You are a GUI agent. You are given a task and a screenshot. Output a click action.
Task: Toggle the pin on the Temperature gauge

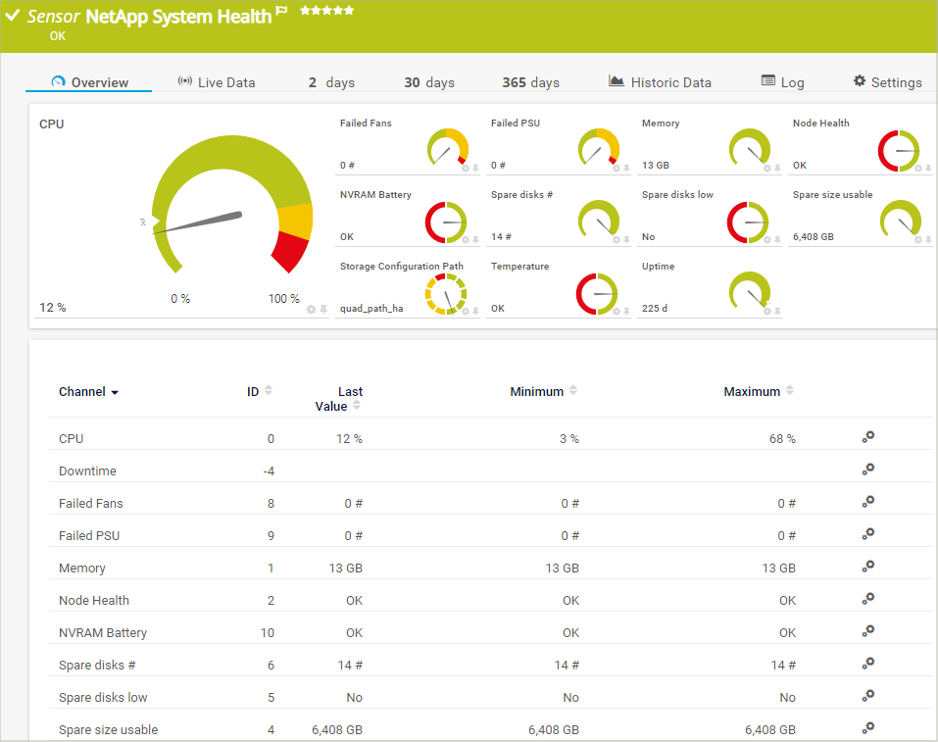pyautogui.click(x=626, y=311)
